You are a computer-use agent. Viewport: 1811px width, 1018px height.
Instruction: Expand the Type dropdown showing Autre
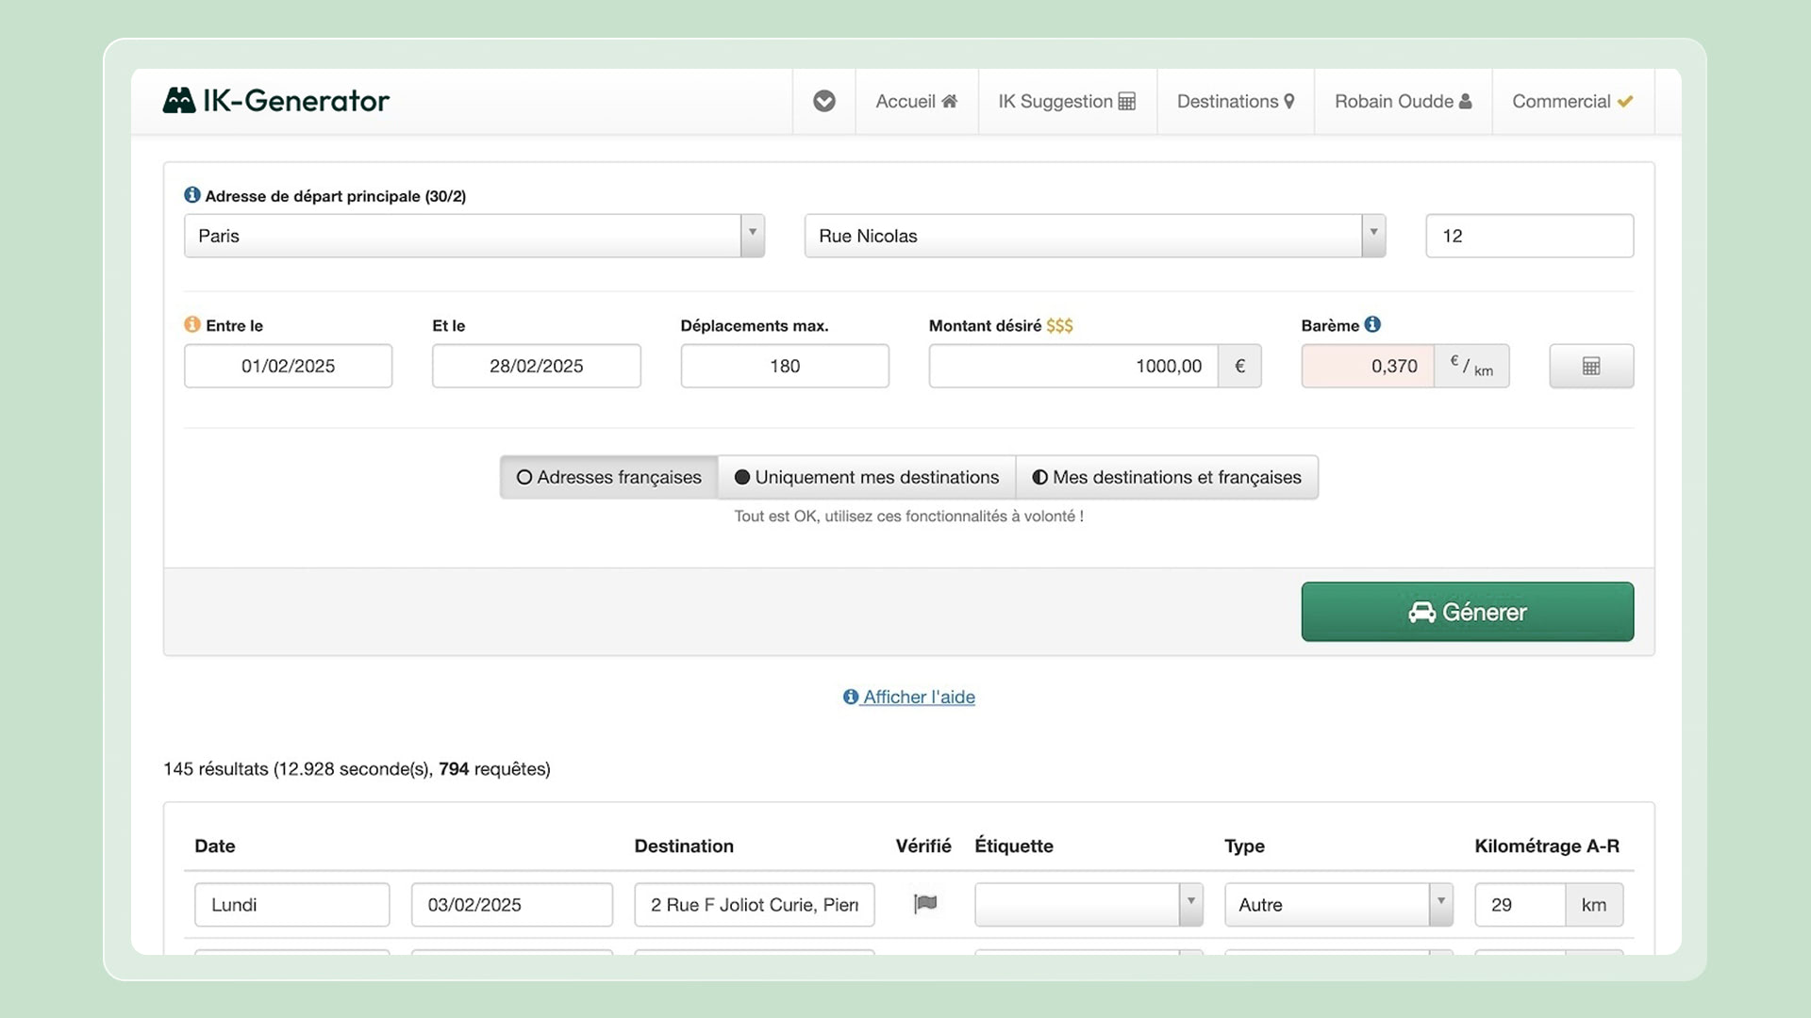[x=1440, y=904]
